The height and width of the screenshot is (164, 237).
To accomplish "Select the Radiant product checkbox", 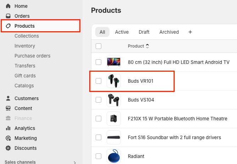I will [98, 156].
